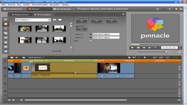The width and height of the screenshot is (187, 105).
Task: Open the clapperboard SmartMovie tool
Action: pyautogui.click(x=6, y=42)
